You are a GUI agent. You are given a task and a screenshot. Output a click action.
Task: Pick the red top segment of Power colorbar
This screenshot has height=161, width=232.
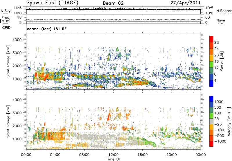(211, 39)
